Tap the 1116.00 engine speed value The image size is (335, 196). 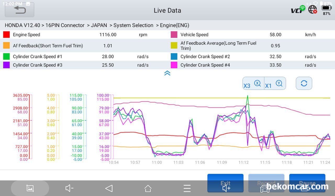[x=108, y=34]
